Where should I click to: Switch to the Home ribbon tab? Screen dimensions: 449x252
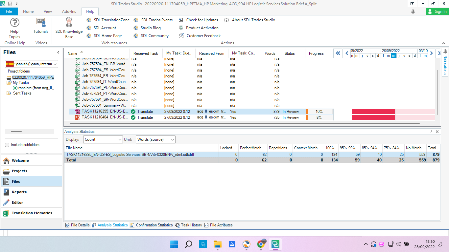point(28,11)
